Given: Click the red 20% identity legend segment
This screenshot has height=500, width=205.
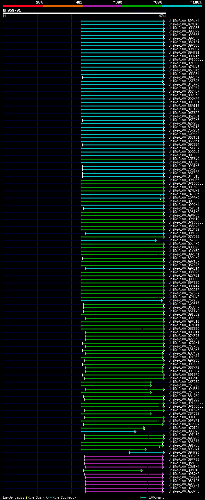Looking at the screenshot, I should (23, 6).
